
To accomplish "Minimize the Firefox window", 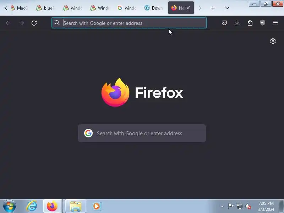I will point(254,4).
